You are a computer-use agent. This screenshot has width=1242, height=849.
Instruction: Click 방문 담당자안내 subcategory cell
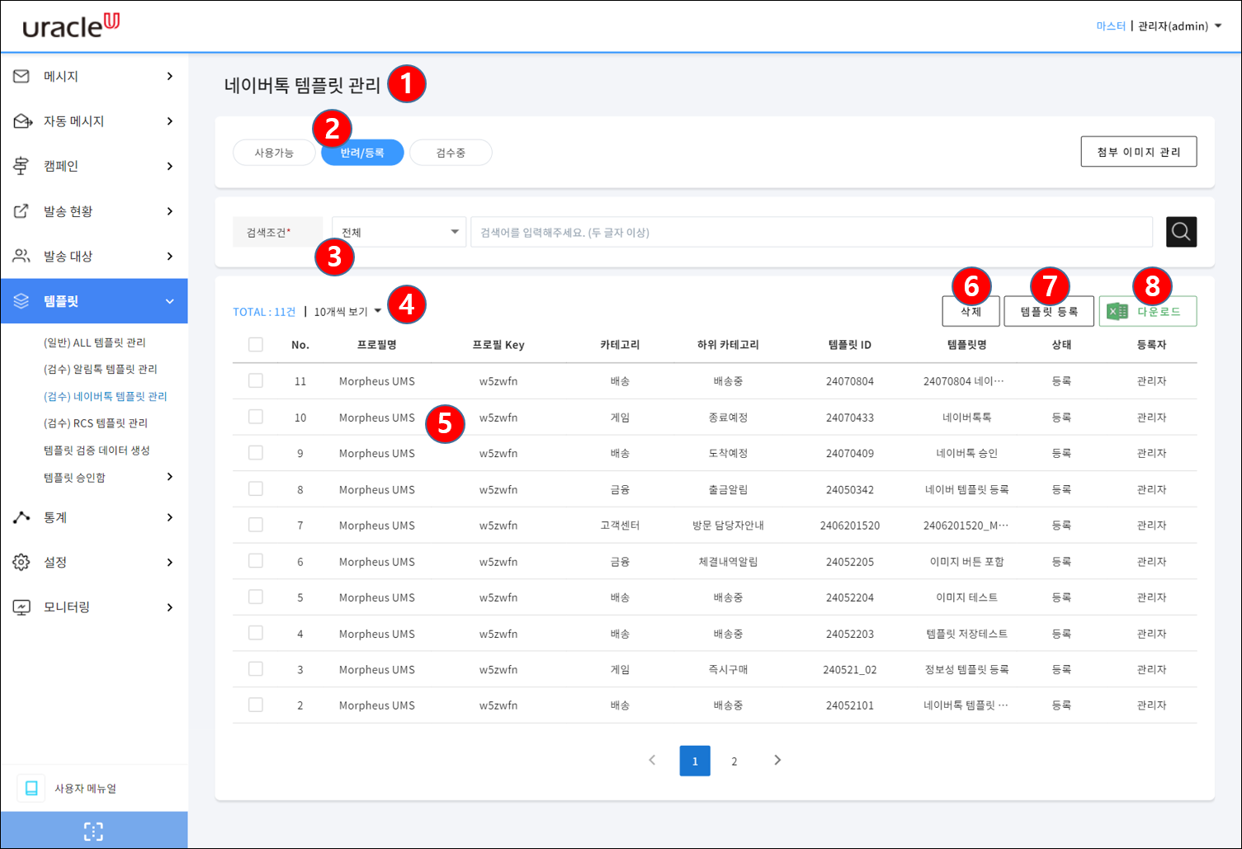(x=728, y=526)
